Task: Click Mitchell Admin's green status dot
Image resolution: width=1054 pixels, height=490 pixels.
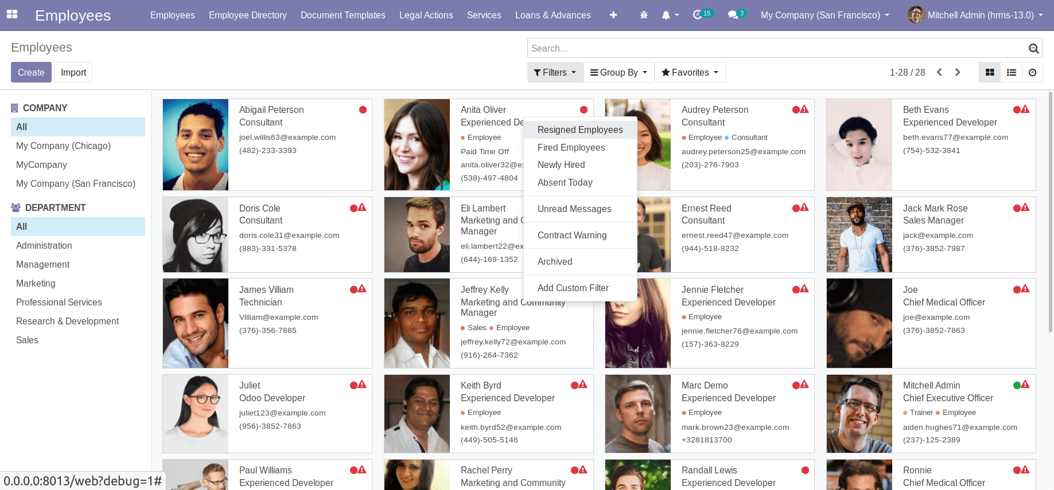Action: [1017, 385]
